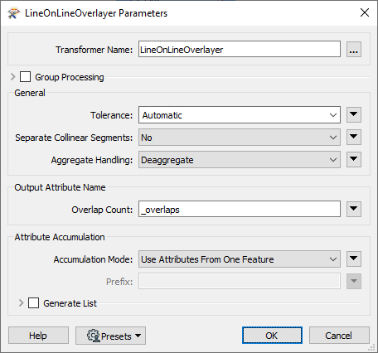Viewport: 378px width, 353px height.
Task: Click the Help button
Action: coord(38,336)
